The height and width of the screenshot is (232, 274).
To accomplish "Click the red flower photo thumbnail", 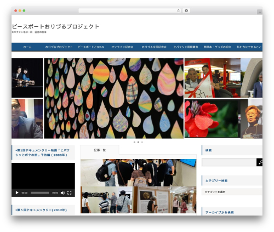I will click(x=213, y=118).
